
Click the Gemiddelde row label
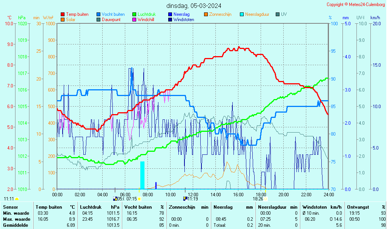16,225
